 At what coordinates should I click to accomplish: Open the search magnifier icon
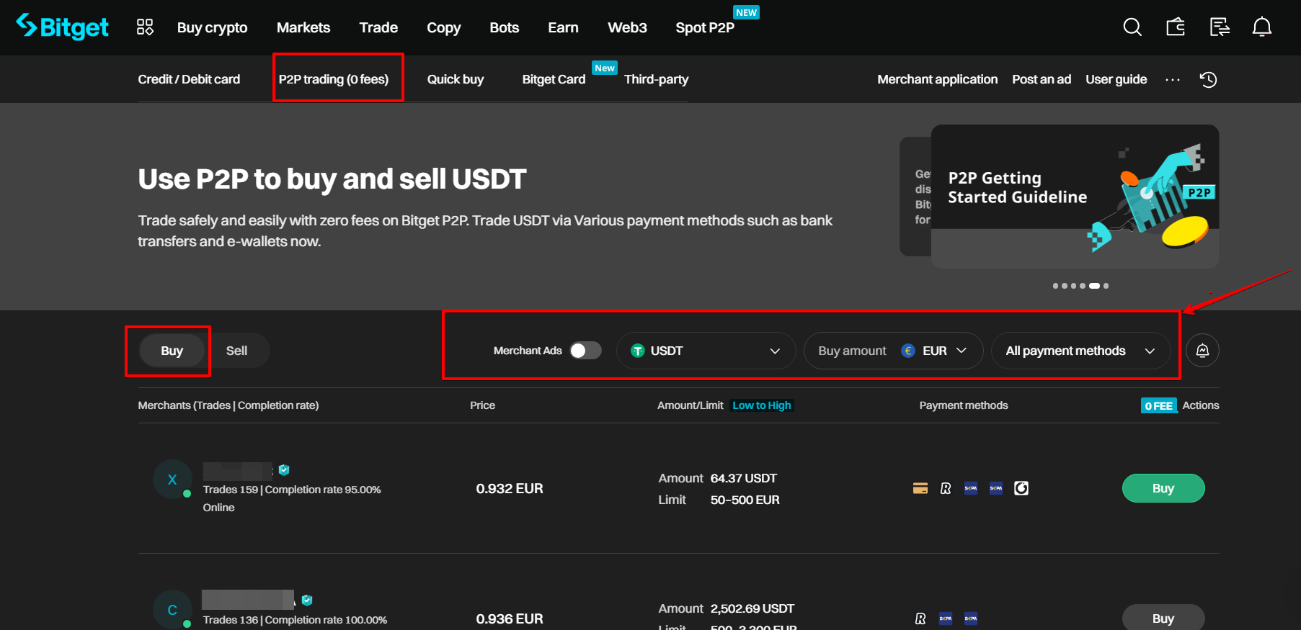coord(1132,27)
